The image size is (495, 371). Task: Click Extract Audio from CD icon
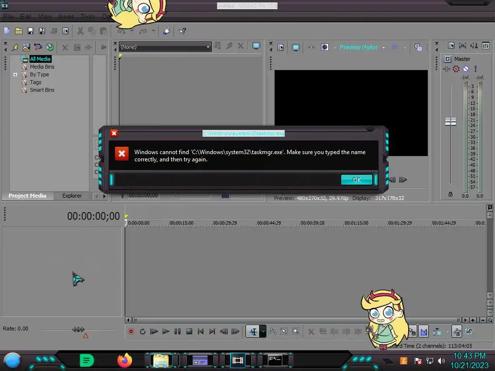[x=50, y=47]
